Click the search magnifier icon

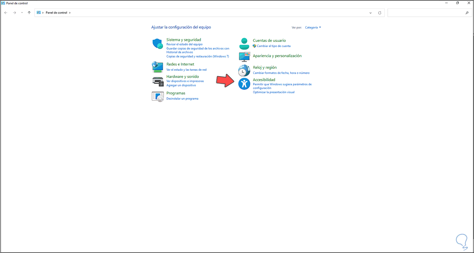coord(467,13)
